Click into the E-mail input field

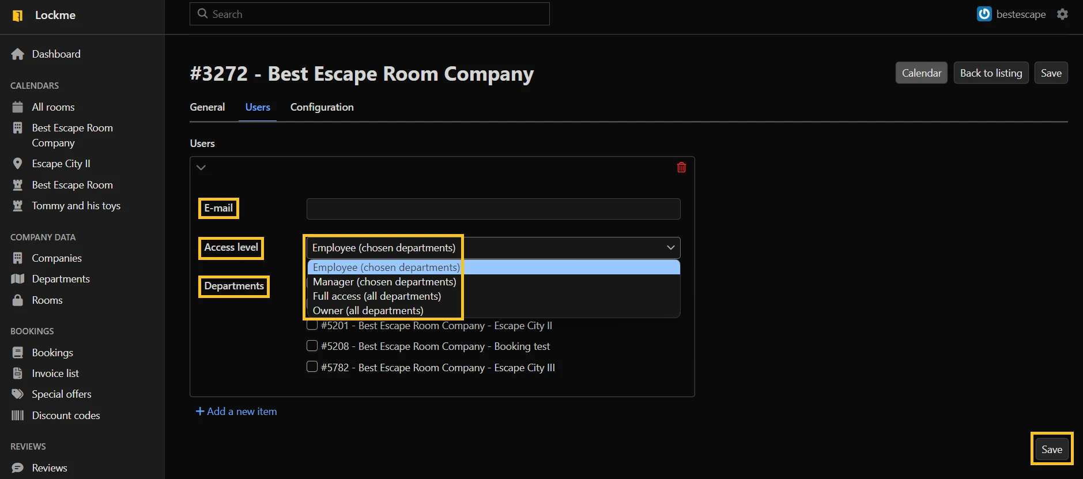point(493,209)
